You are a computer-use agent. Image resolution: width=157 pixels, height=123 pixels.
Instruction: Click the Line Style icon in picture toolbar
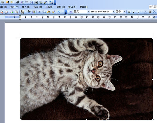click(x=27, y=2)
